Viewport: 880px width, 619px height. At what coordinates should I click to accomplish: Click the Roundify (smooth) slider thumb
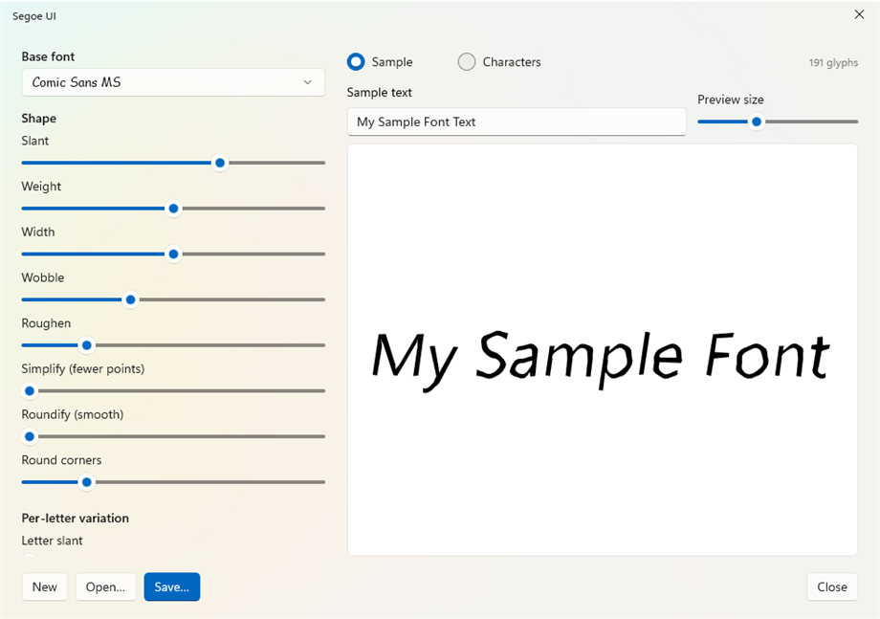(30, 436)
